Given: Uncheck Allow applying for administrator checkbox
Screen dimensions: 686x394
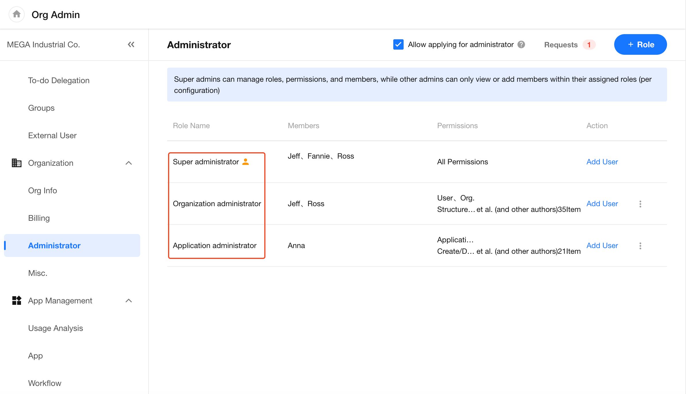Looking at the screenshot, I should (x=398, y=44).
